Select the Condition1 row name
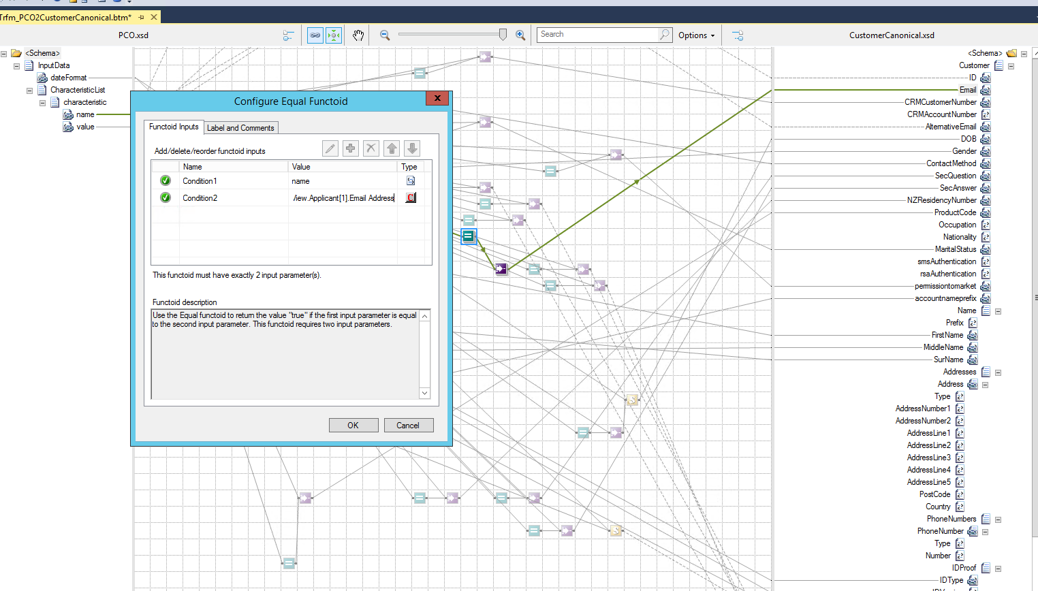1038x591 pixels. pos(200,181)
